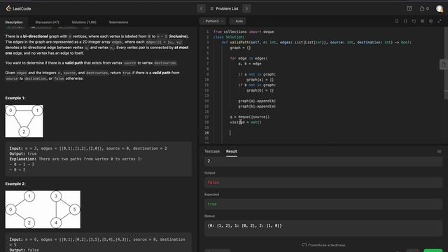This screenshot has width=448, height=252.
Task: Click Example 1 Input line text
Action: (88, 148)
